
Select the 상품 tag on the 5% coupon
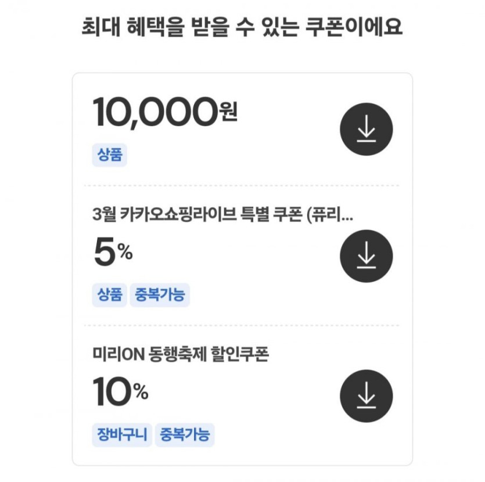tap(109, 294)
